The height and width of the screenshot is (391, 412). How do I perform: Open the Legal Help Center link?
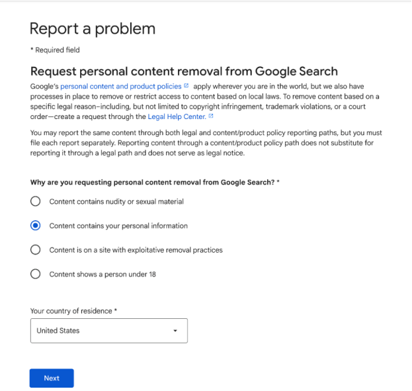177,116
